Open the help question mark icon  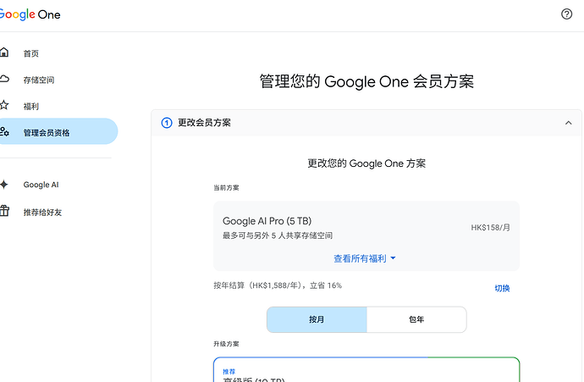(x=566, y=14)
